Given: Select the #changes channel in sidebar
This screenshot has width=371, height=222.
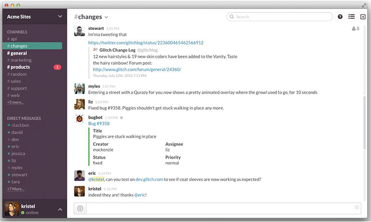Looking at the screenshot, I should pos(32,46).
